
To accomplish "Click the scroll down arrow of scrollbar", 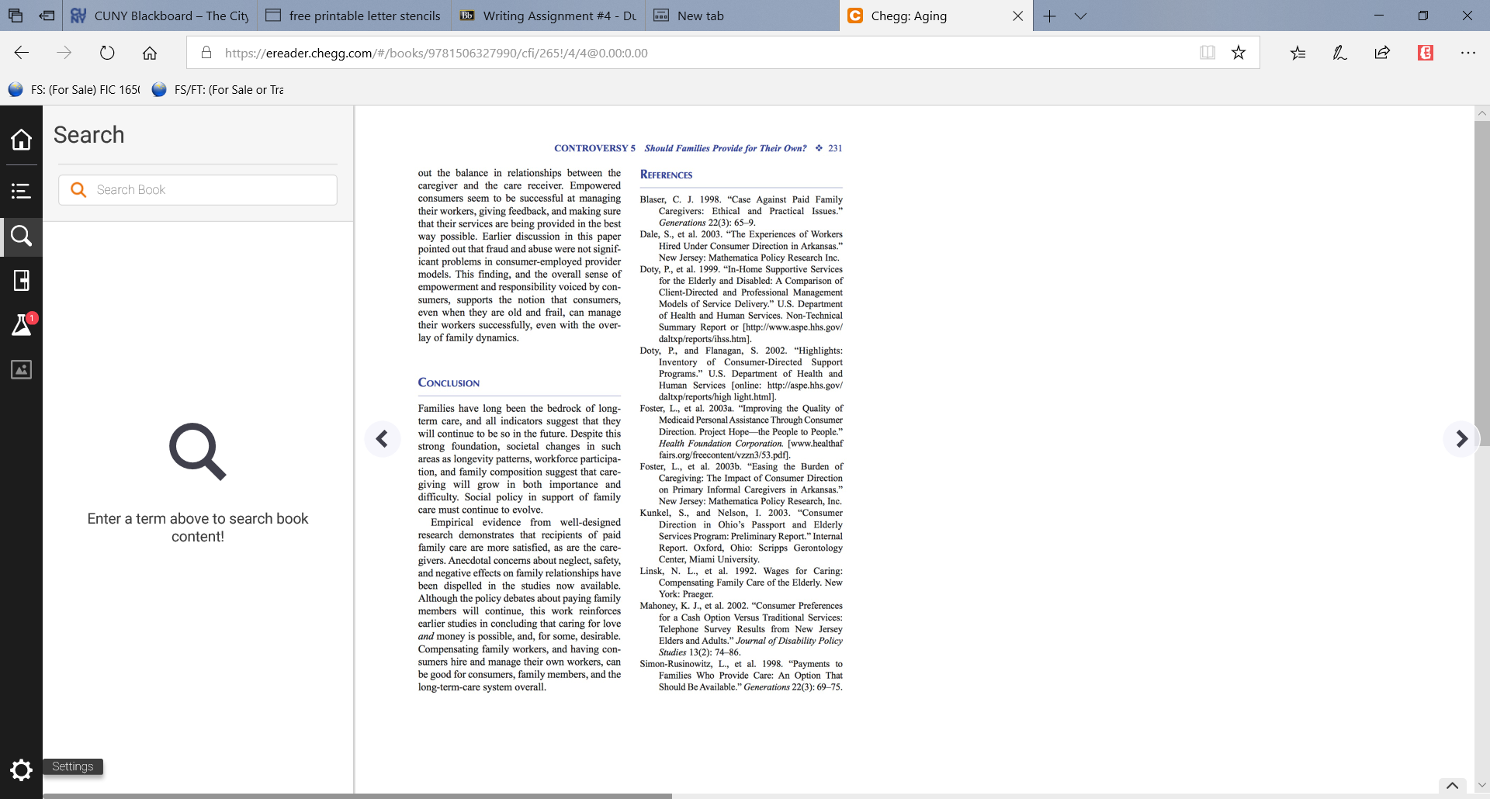I will [x=1481, y=786].
